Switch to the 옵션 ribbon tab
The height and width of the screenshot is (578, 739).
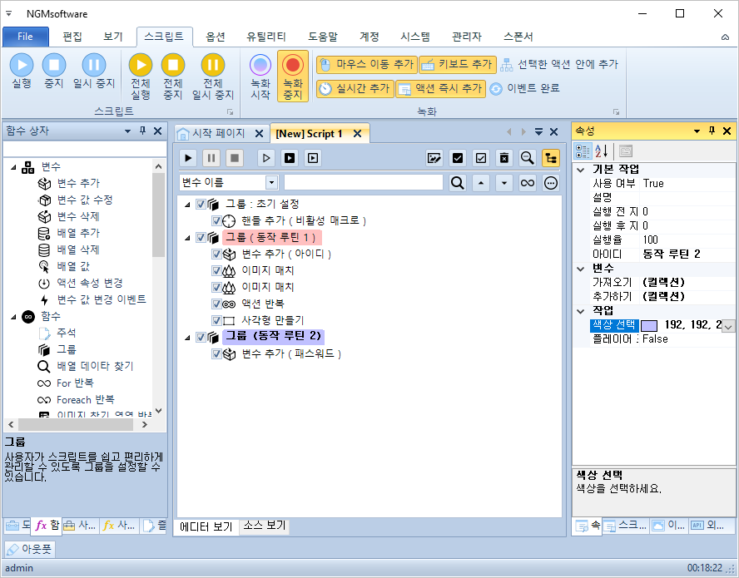click(216, 37)
